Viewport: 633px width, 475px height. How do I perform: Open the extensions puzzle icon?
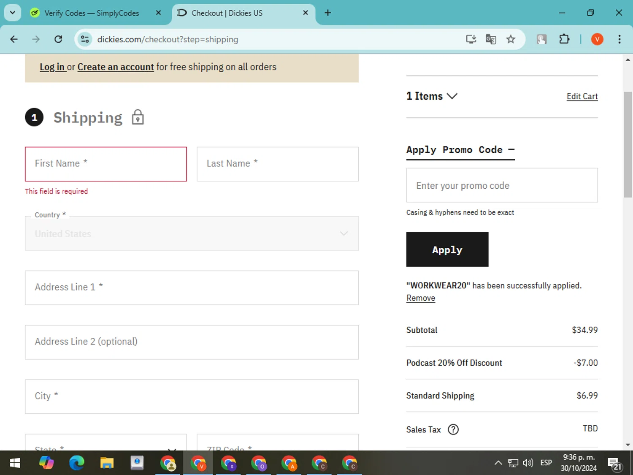pyautogui.click(x=564, y=39)
